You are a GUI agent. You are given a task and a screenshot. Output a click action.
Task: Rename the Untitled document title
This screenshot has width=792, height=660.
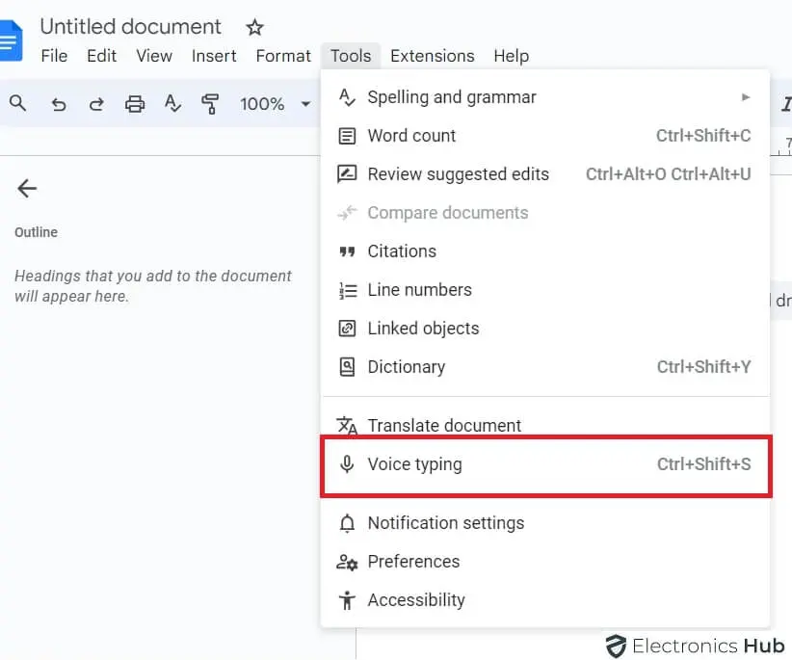[130, 27]
